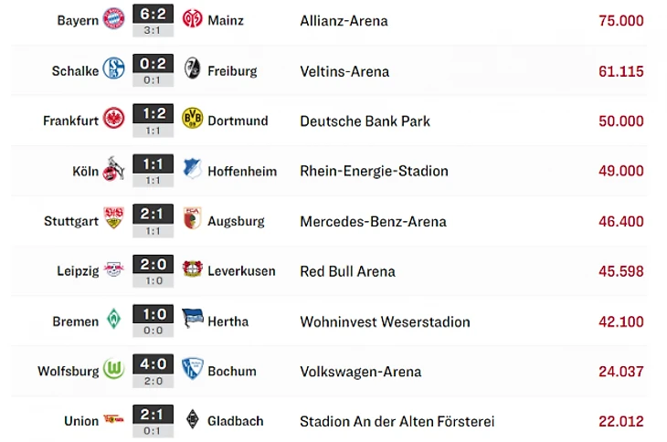The image size is (667, 442).
Task: Click the Leipzig team name
Action: coord(77,271)
